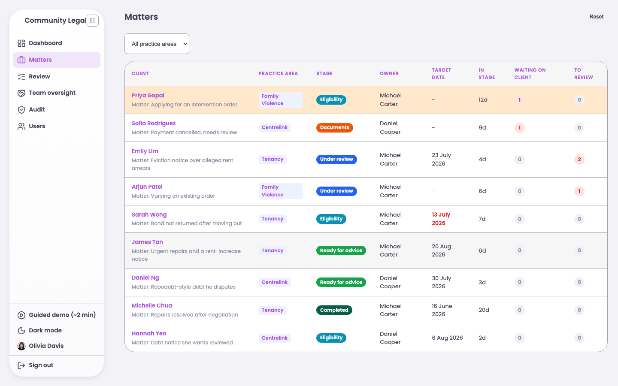Click the Users people icon

tap(21, 127)
